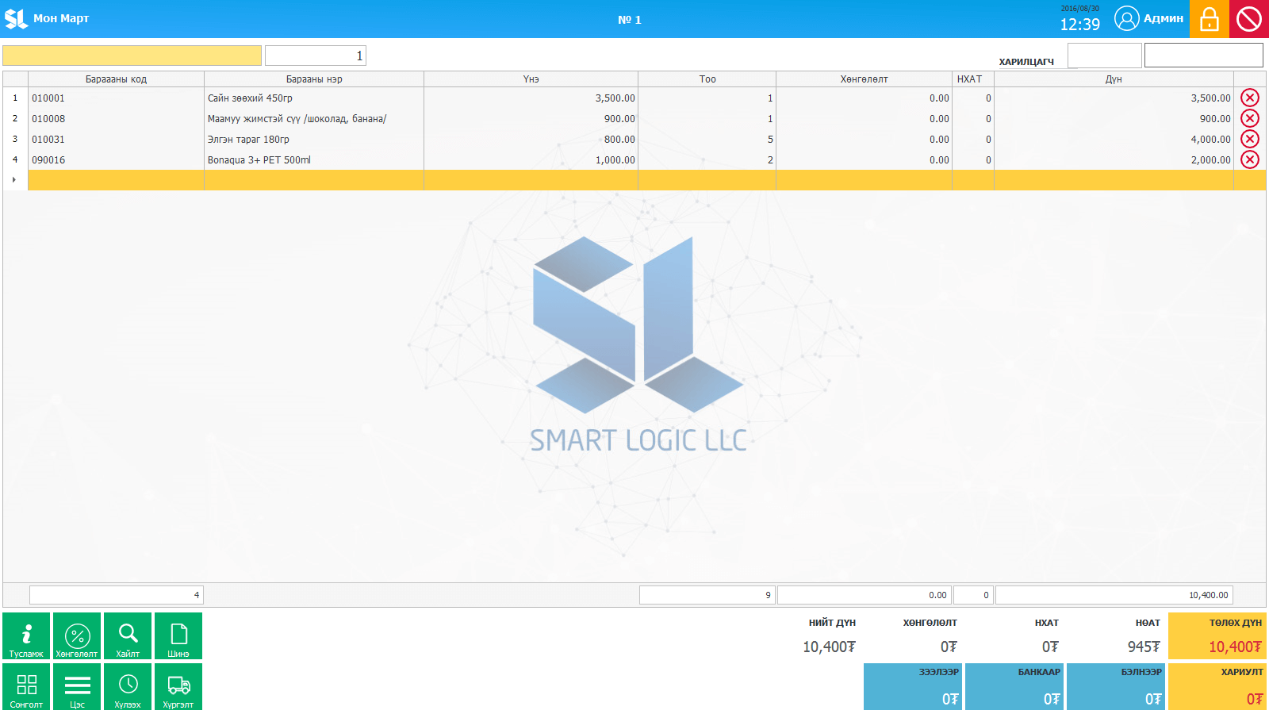
Task: Click the № 1 receipt number
Action: click(630, 20)
